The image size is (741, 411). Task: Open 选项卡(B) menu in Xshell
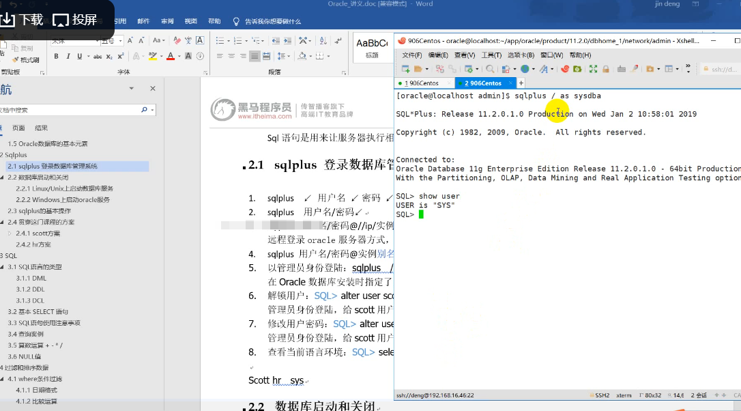click(521, 55)
